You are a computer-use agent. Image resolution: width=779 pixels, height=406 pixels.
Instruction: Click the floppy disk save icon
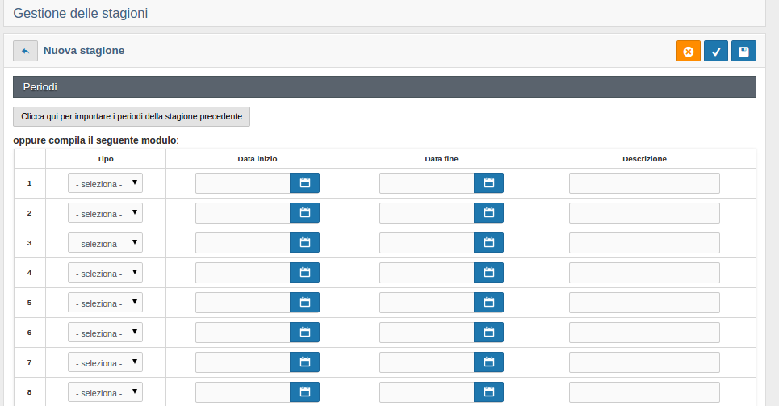743,51
